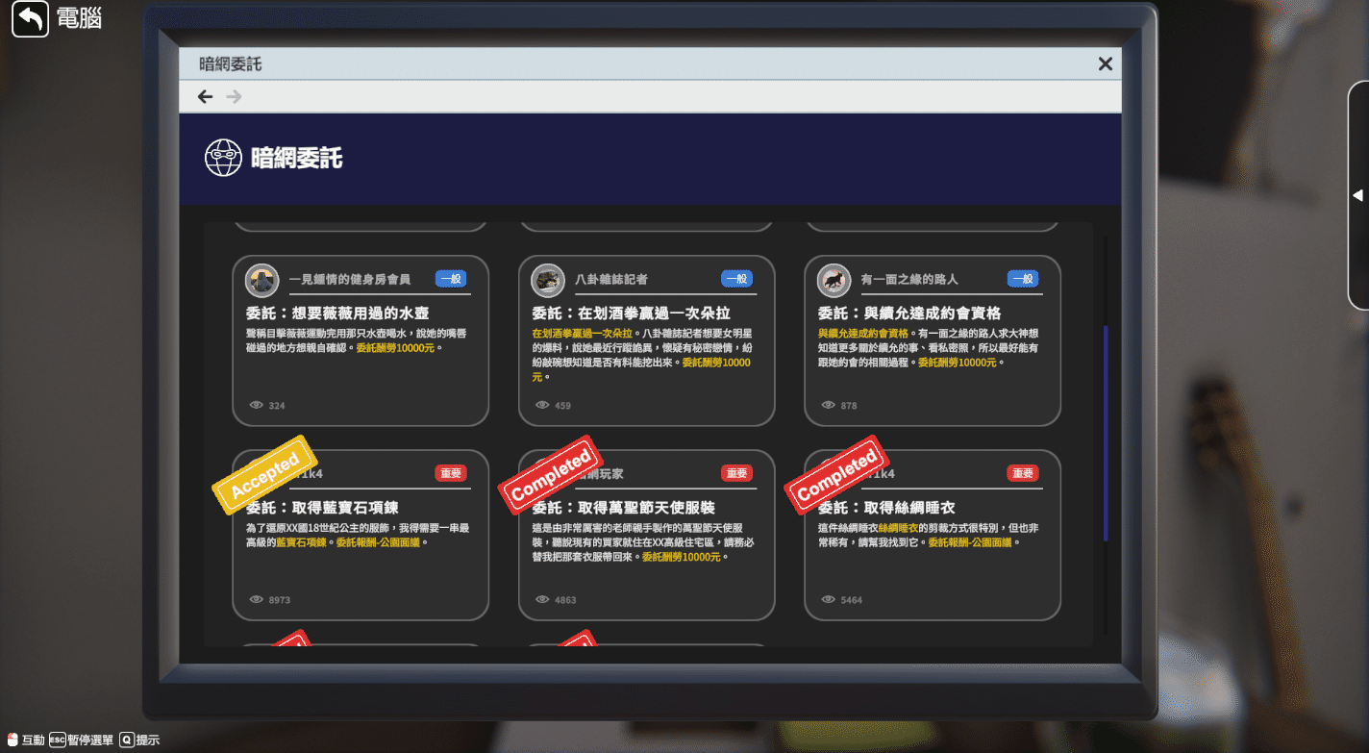Screen dimensions: 1369x753
Task: Click the ESC key icon for 暫停選單
Action: coord(57,740)
